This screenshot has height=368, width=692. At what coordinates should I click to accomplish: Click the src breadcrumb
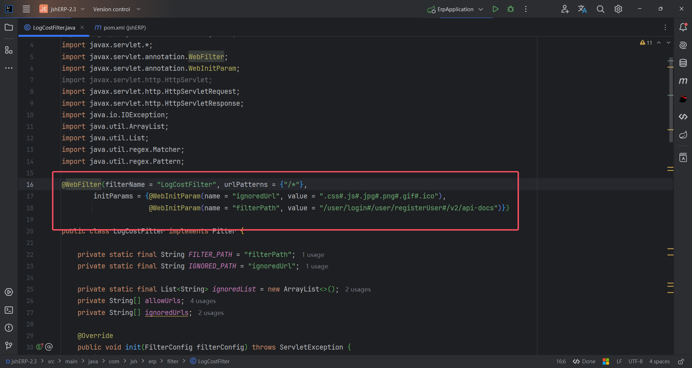pos(51,361)
